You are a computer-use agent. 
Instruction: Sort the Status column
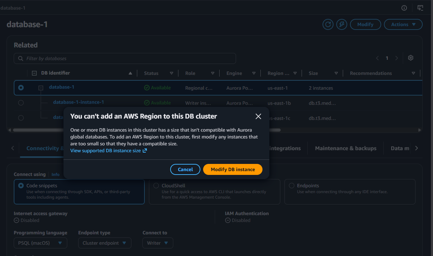172,73
